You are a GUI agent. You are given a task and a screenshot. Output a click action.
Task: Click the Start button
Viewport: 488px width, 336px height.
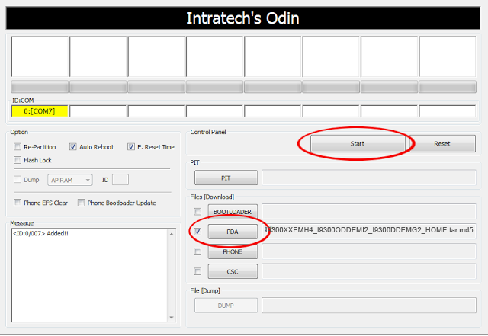(x=357, y=143)
